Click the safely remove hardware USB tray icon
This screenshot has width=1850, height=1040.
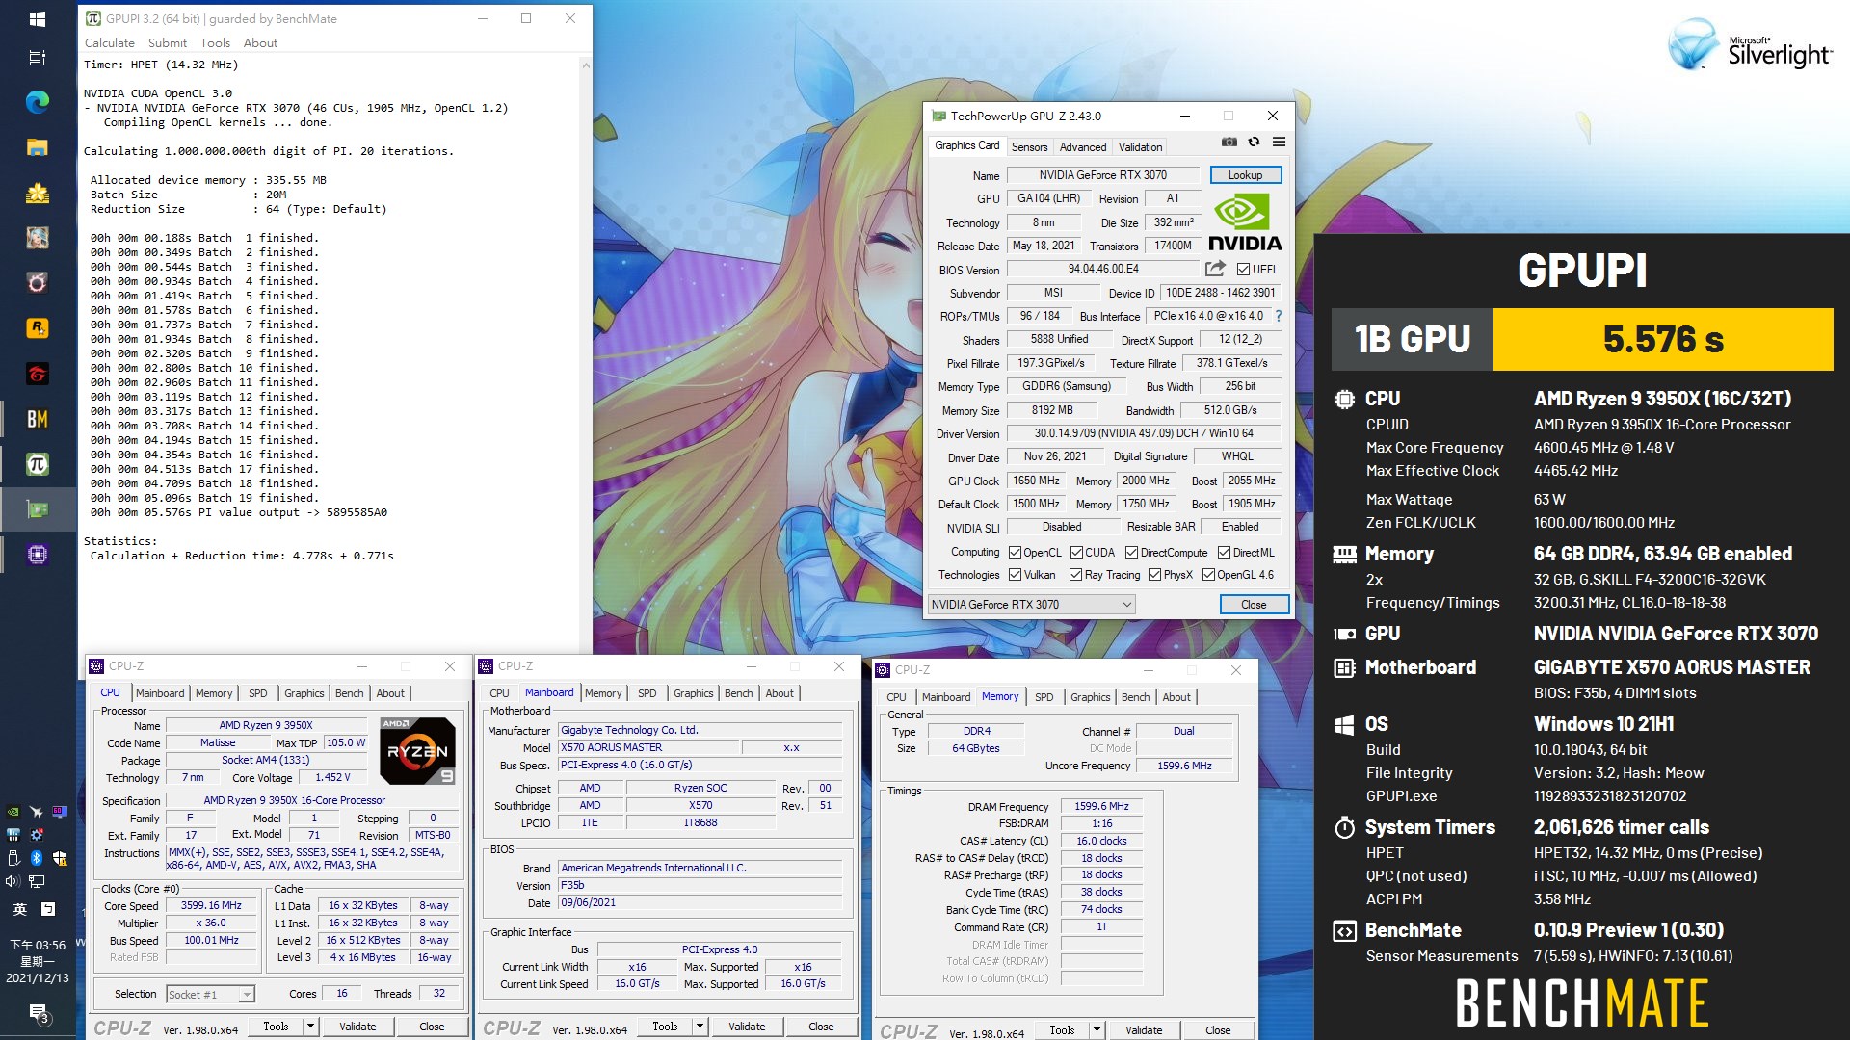point(13,858)
